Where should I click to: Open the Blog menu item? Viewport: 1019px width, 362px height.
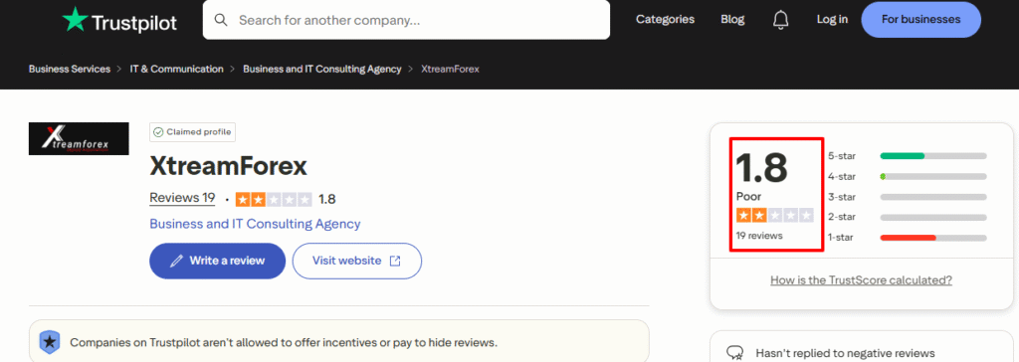click(732, 20)
